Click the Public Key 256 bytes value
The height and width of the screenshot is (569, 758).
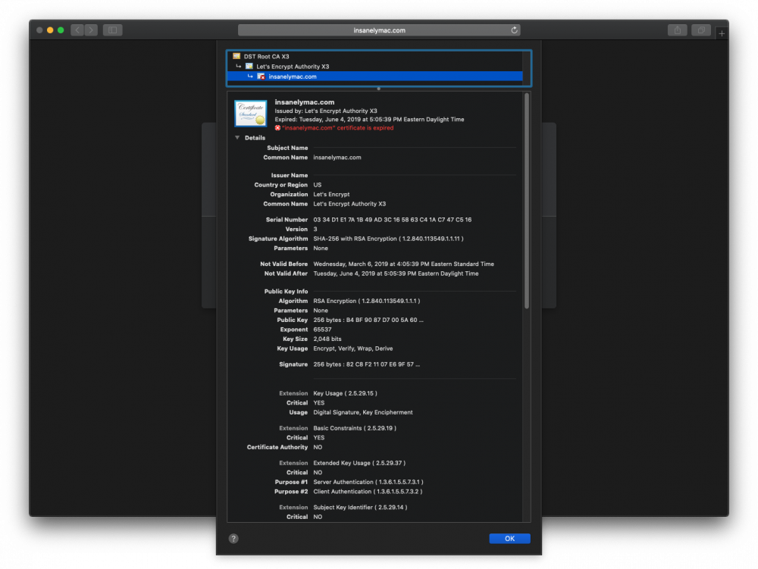click(368, 320)
